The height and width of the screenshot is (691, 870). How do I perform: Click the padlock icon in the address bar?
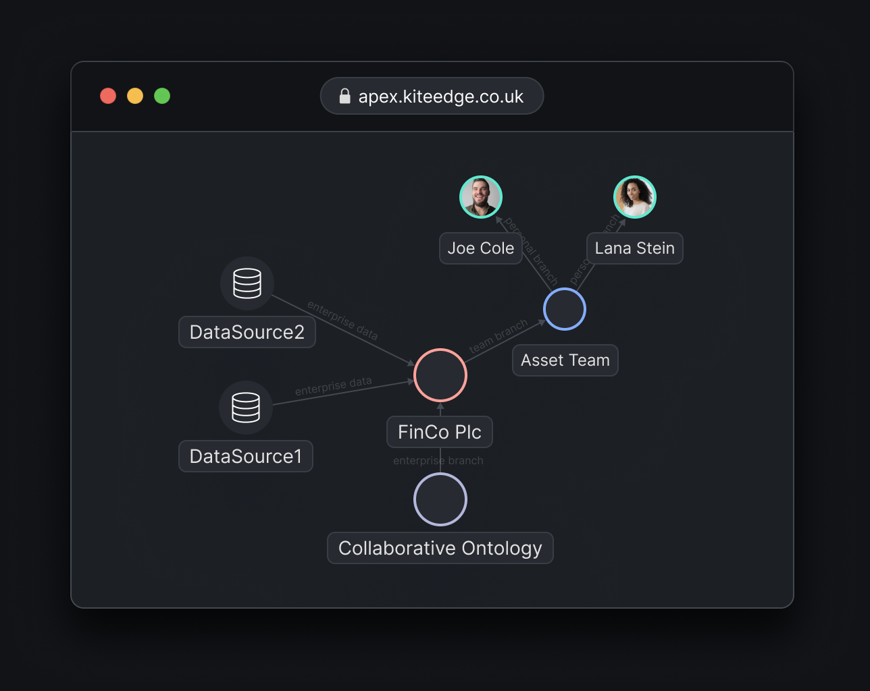pos(345,96)
